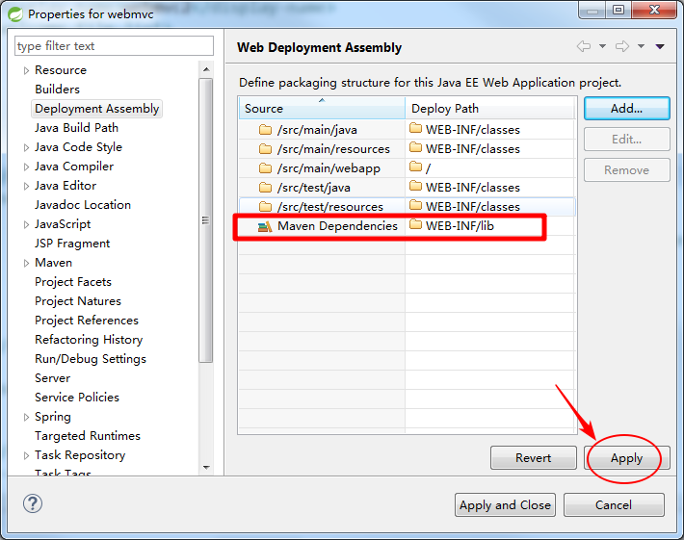Click the Maven Dependencies library icon

click(265, 226)
